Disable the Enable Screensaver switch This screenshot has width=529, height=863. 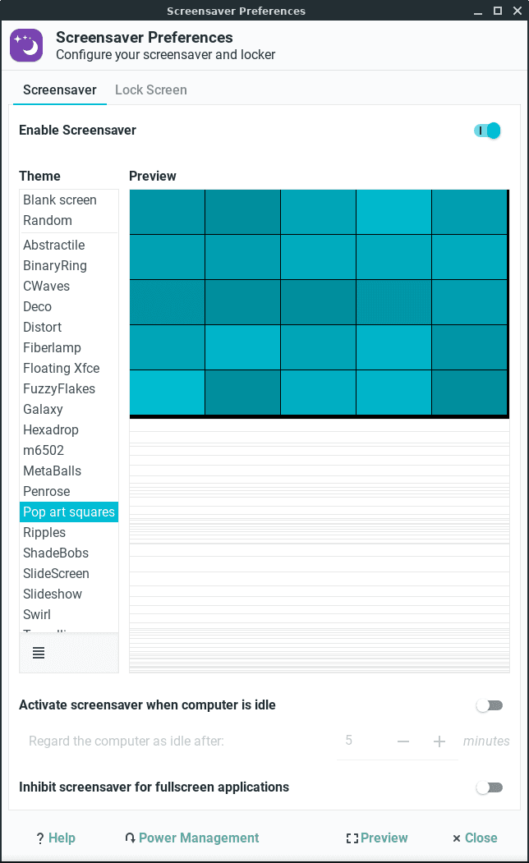487,131
